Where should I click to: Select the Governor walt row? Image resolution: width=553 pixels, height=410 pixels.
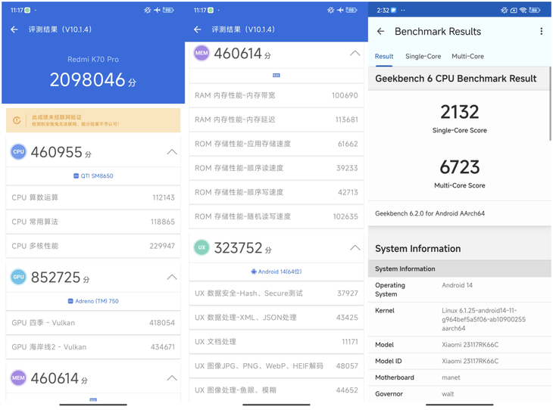point(460,394)
